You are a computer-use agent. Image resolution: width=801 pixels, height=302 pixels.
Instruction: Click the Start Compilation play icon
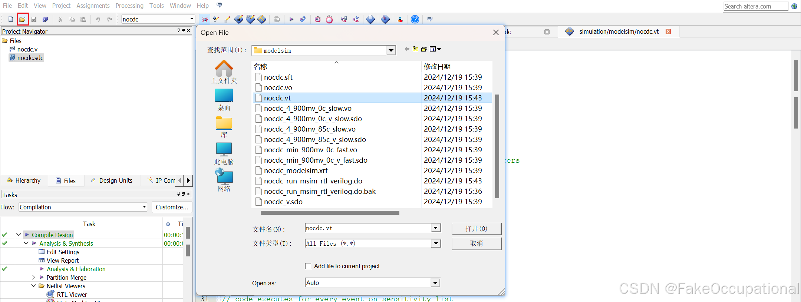pyautogui.click(x=291, y=19)
